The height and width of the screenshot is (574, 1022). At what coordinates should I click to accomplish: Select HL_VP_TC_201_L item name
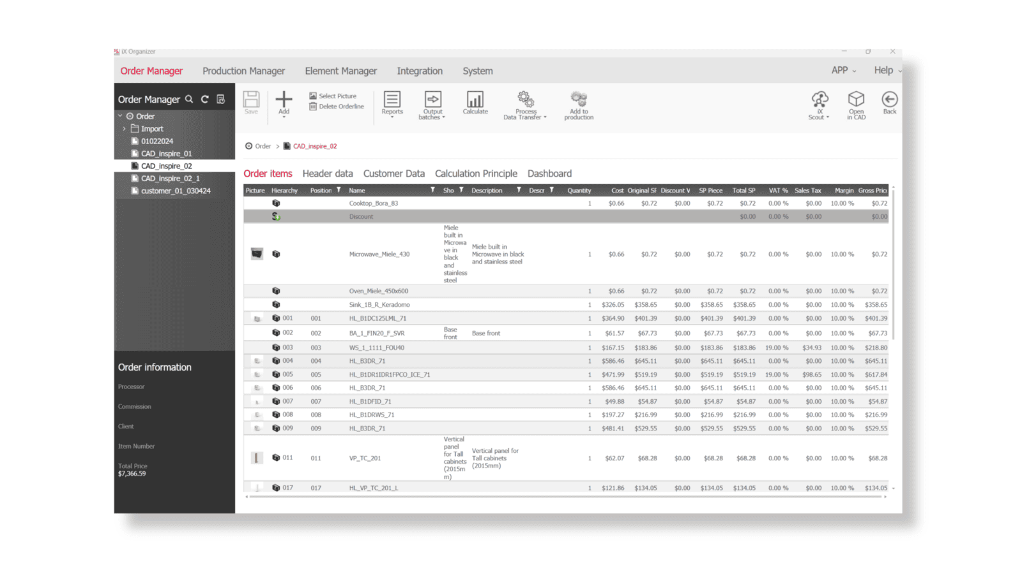point(373,488)
